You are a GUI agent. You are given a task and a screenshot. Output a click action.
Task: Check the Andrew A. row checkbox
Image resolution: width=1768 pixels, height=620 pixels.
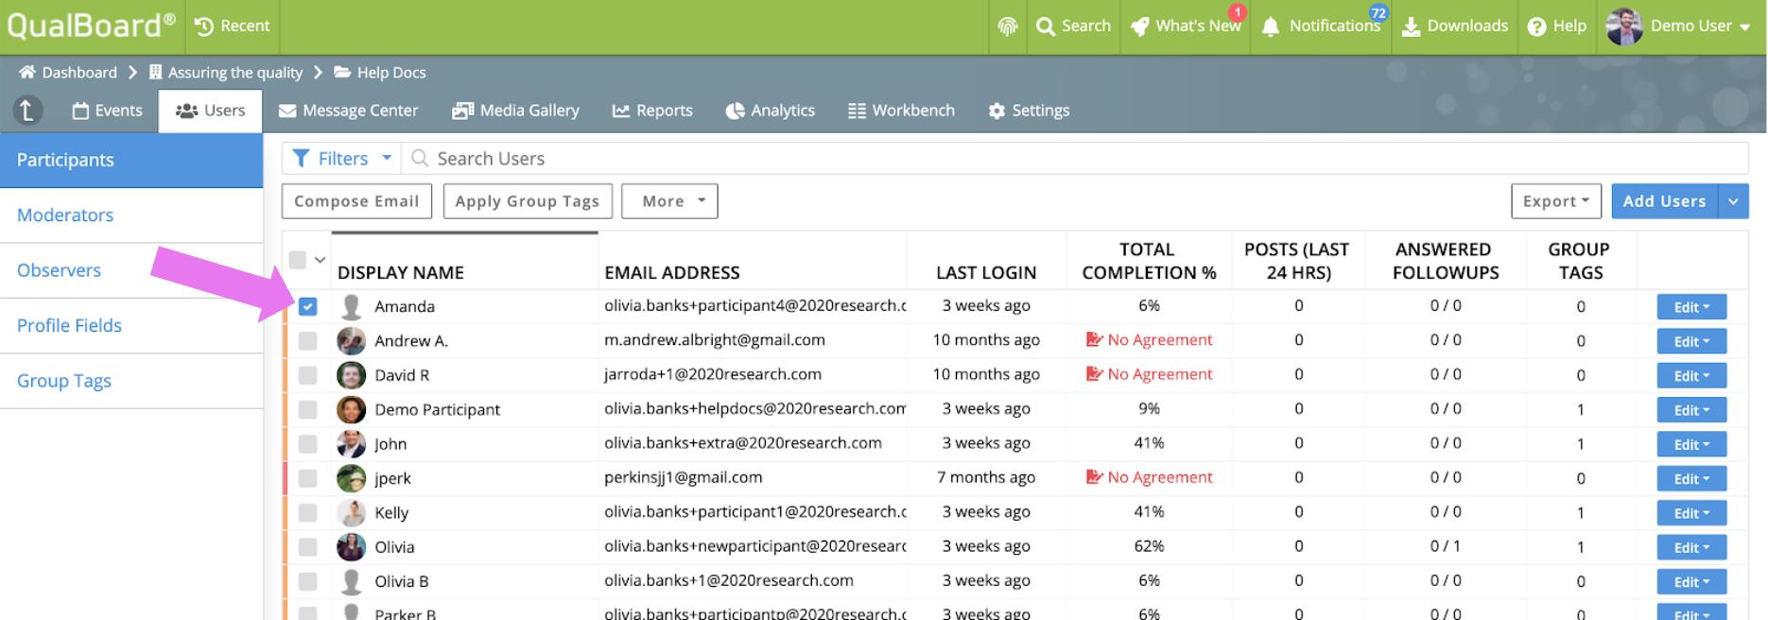tap(307, 340)
